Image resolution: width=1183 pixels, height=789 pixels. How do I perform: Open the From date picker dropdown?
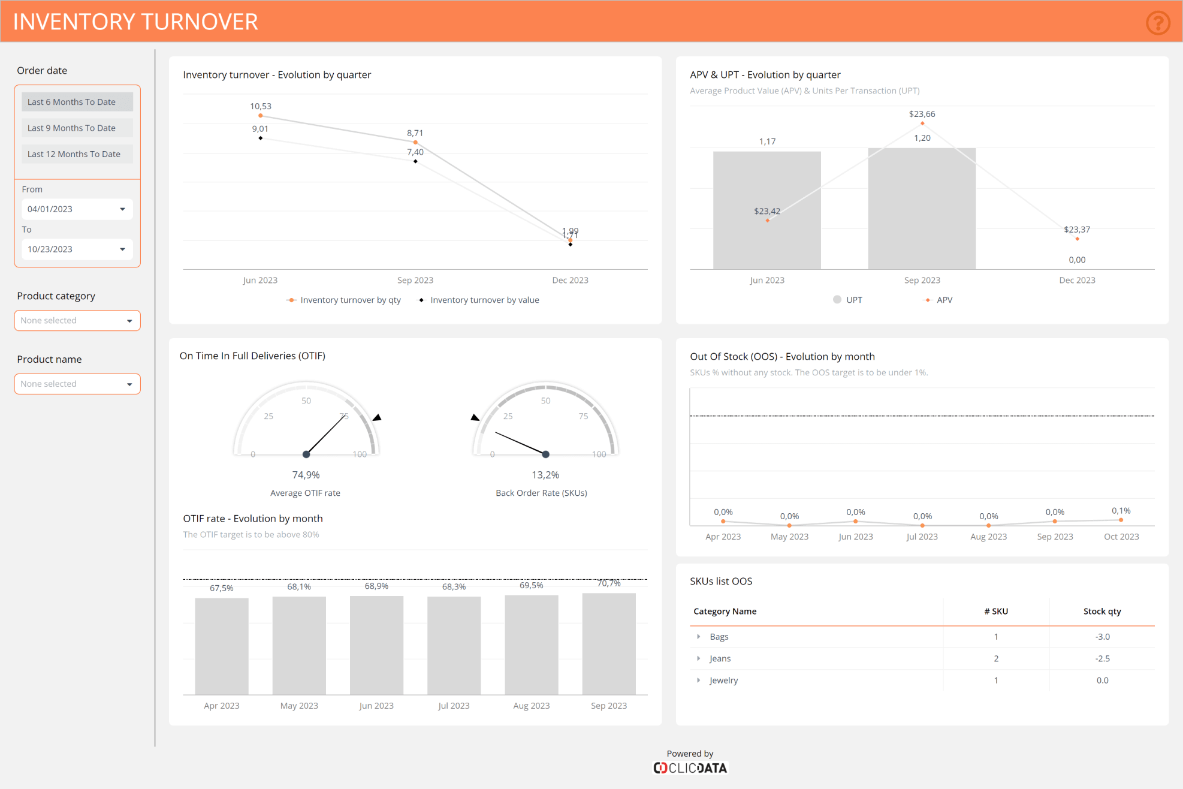(122, 209)
